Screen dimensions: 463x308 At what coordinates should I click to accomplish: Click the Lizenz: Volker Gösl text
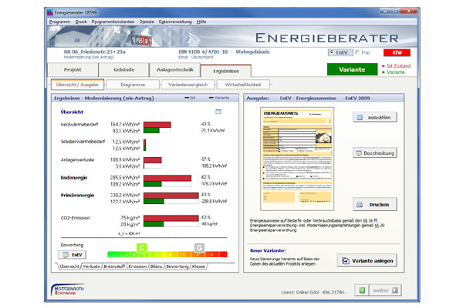(x=299, y=292)
